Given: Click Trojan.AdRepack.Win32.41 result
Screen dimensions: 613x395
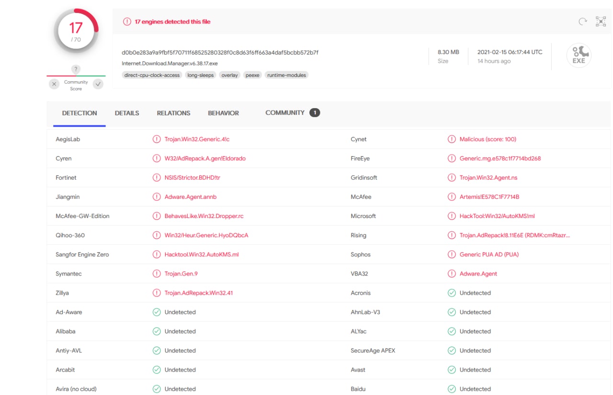Looking at the screenshot, I should pyautogui.click(x=199, y=293).
